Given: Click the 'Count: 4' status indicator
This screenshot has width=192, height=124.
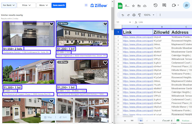Looking at the screenshot, I should point(167,121).
